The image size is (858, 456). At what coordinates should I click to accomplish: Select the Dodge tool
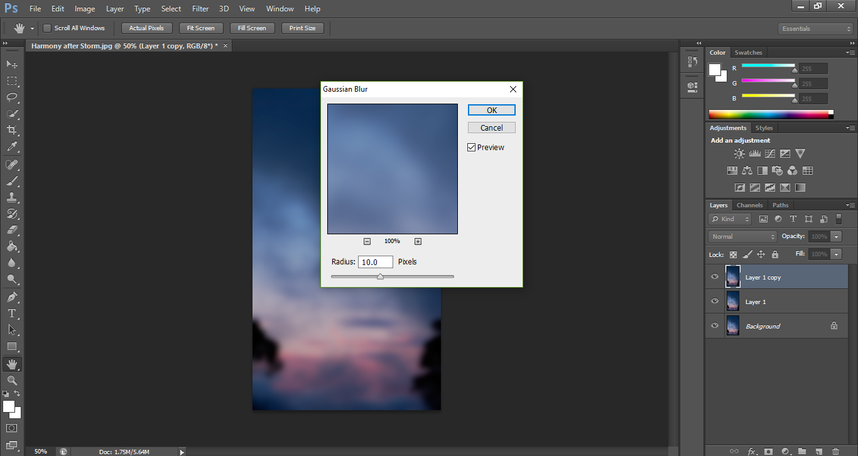coord(12,280)
